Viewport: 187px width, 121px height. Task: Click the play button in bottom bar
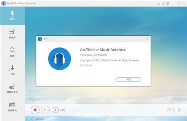coord(56,110)
